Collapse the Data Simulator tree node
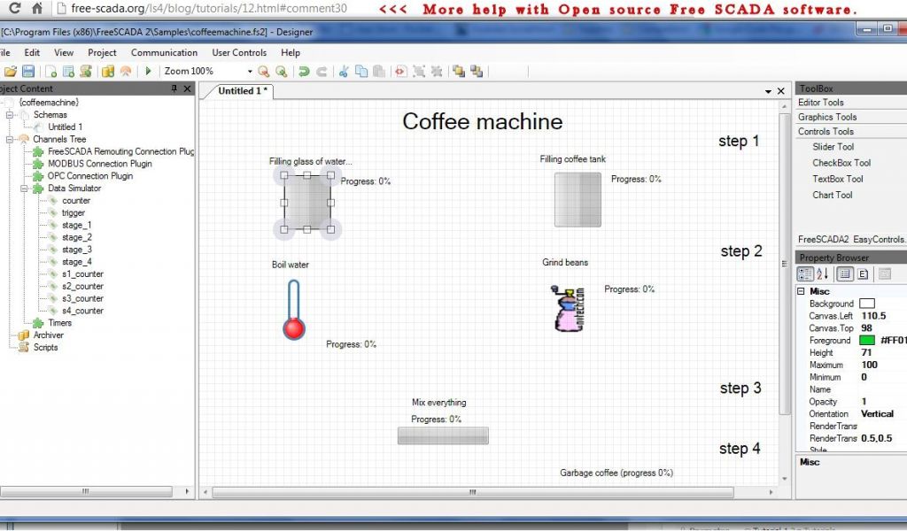The height and width of the screenshot is (531, 907). (26, 189)
